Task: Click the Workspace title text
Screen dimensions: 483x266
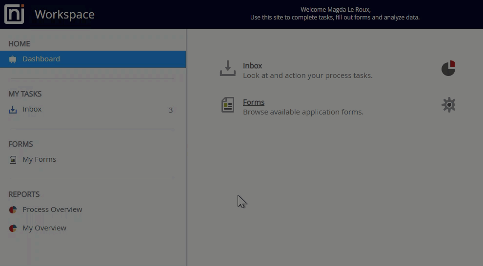Action: [65, 15]
